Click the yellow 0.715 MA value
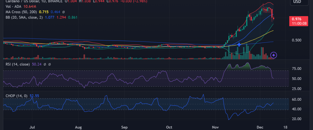 pyautogui.click(x=44, y=12)
